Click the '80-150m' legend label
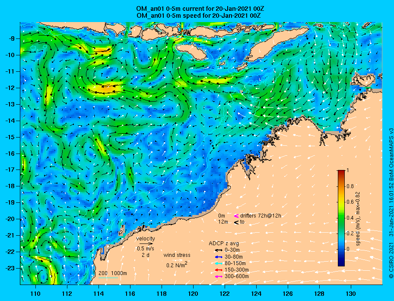 pos(235,263)
